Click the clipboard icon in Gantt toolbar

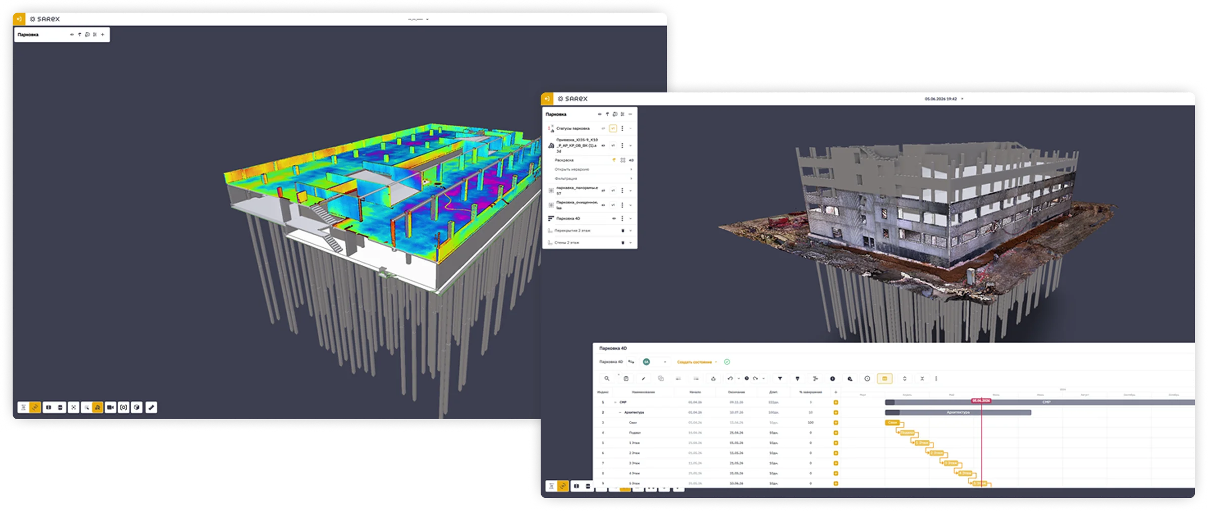626,378
